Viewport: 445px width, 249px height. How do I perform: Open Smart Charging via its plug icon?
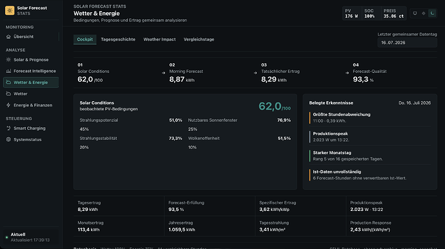(x=8, y=128)
